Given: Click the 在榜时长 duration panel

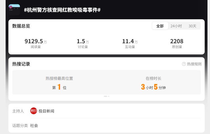Looking at the screenshot, I should point(153,83).
